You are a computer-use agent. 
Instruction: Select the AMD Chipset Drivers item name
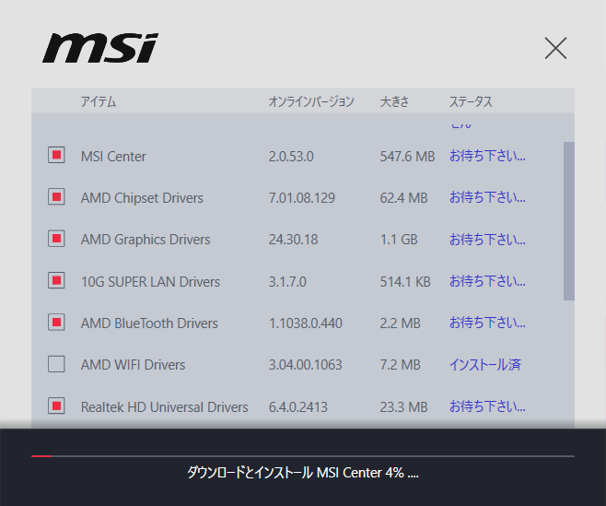click(142, 198)
